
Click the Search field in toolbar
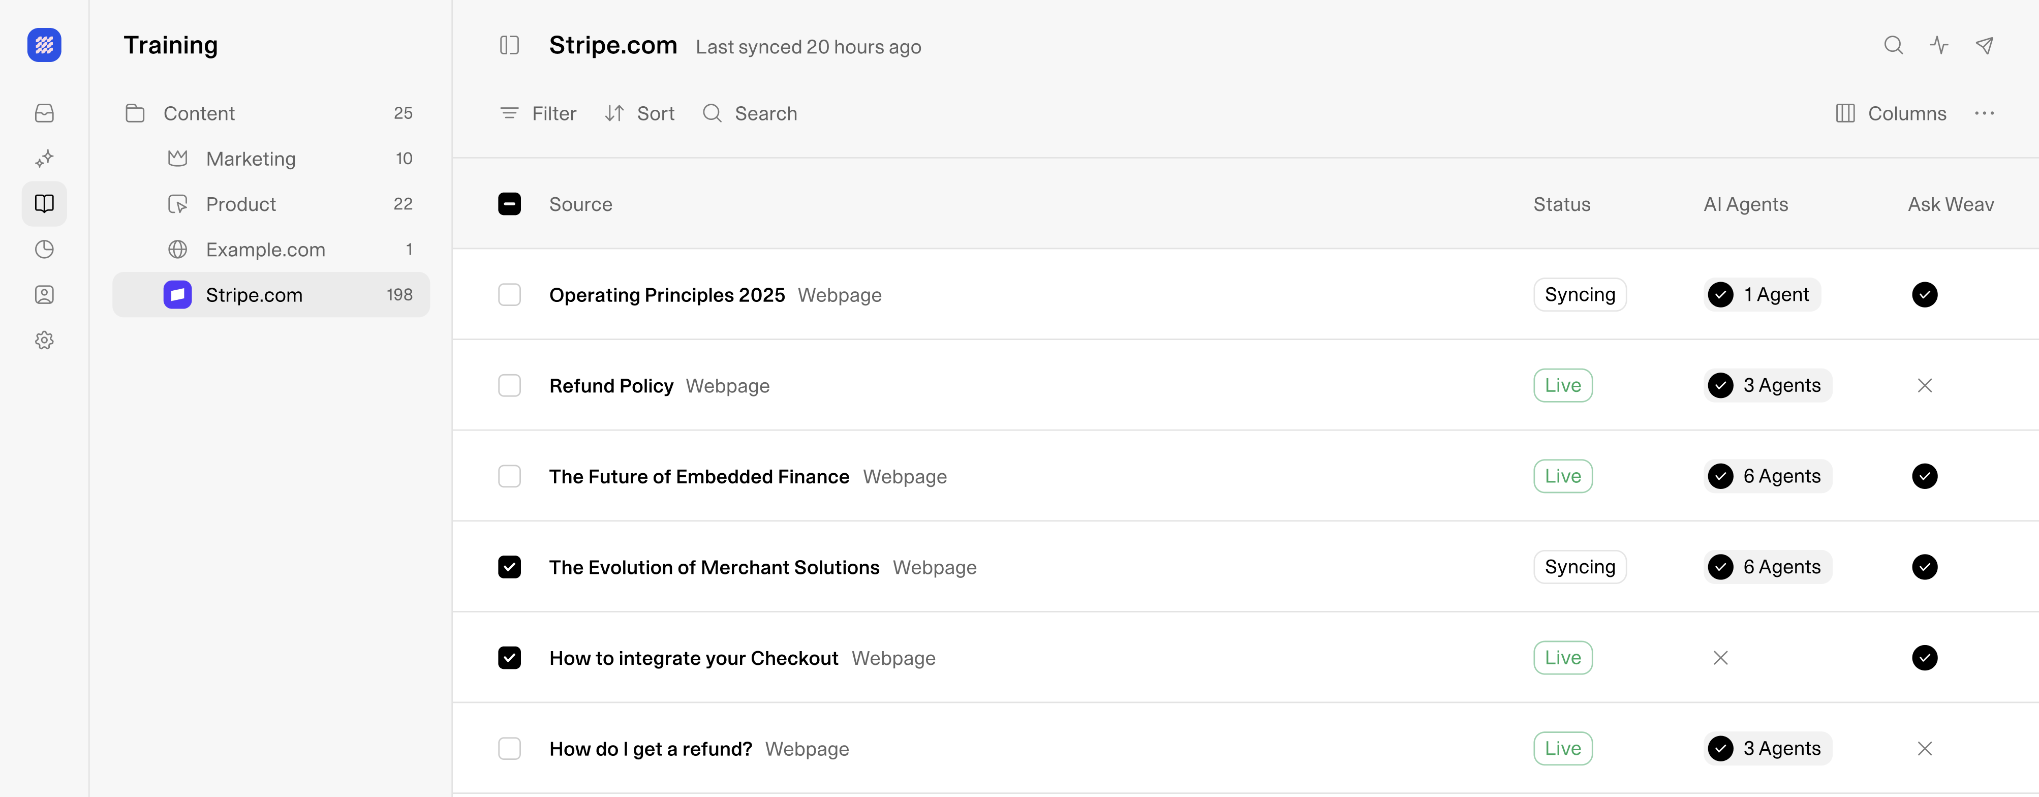[749, 113]
